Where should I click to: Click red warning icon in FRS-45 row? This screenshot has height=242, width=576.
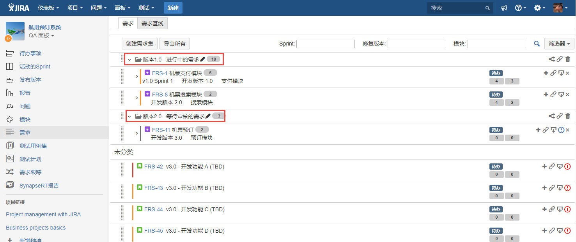pos(567,231)
